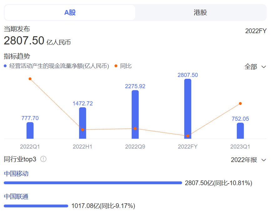Click the 2022H1 axis label

[82, 147]
